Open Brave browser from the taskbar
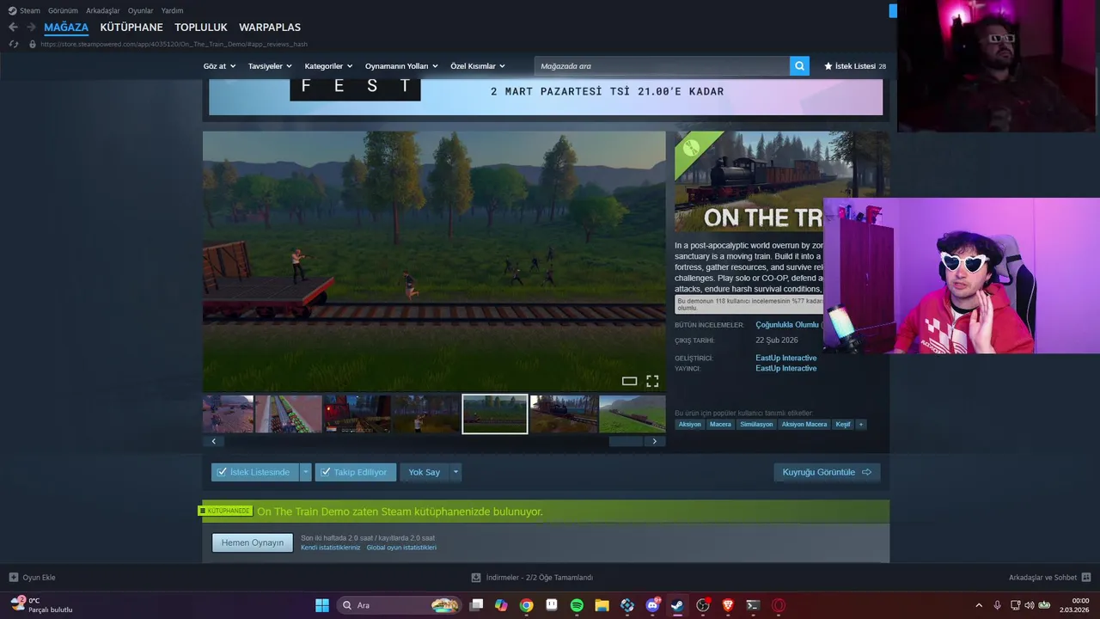The width and height of the screenshot is (1100, 619). pos(728,605)
